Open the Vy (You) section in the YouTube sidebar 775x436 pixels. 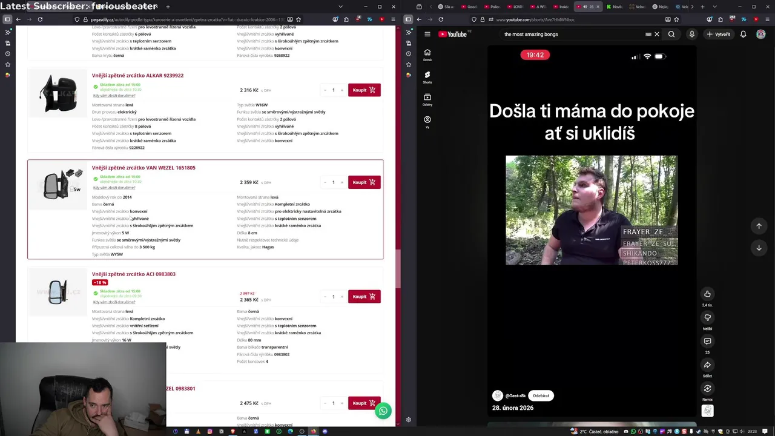pos(427,122)
